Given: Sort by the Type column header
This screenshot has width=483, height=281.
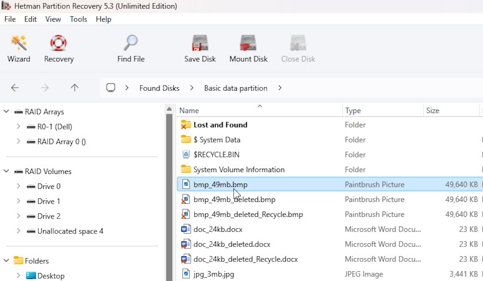Looking at the screenshot, I should pos(383,111).
